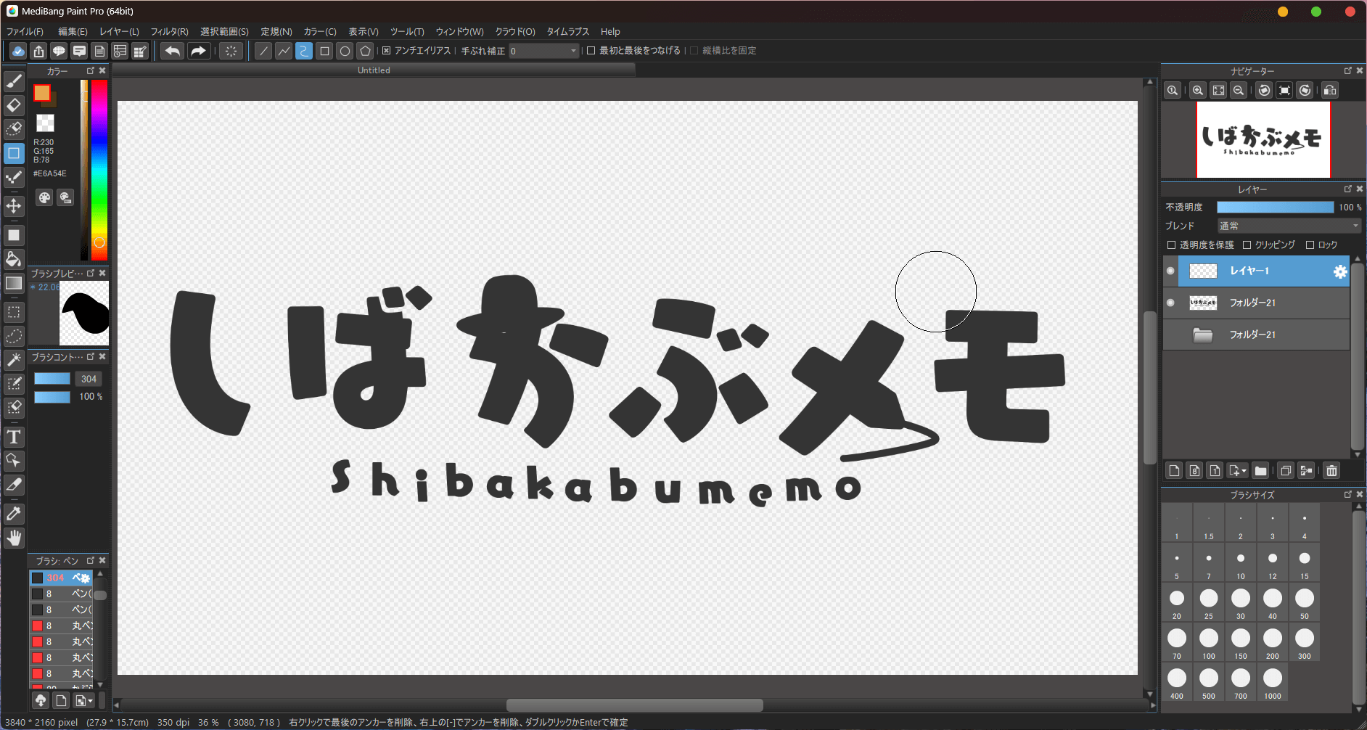Click the rainbow hue bar
Screen dimensions: 1367x730
tap(99, 170)
